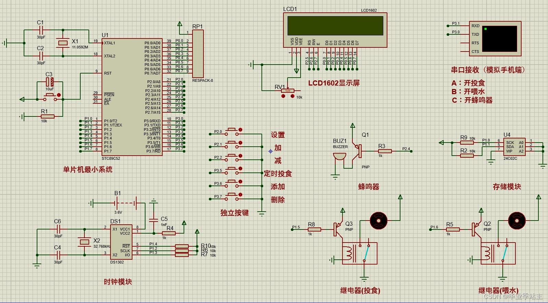Select the Q1 PNP transistor

358,151
